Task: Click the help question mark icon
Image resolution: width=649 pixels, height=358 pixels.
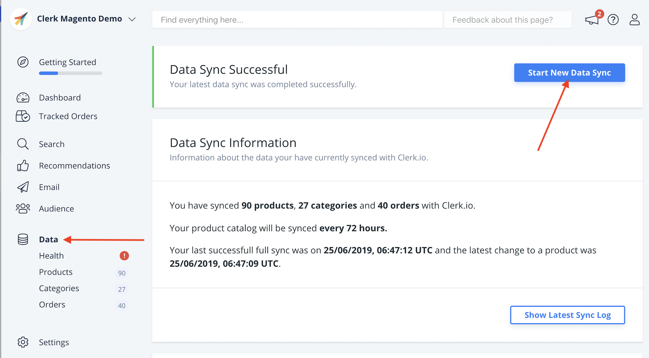Action: tap(613, 20)
